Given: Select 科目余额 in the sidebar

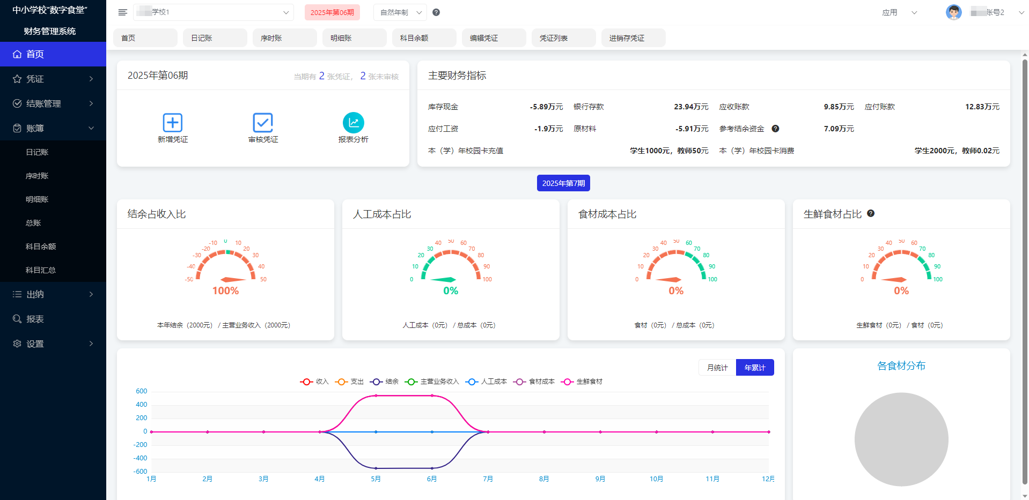Looking at the screenshot, I should pos(40,246).
